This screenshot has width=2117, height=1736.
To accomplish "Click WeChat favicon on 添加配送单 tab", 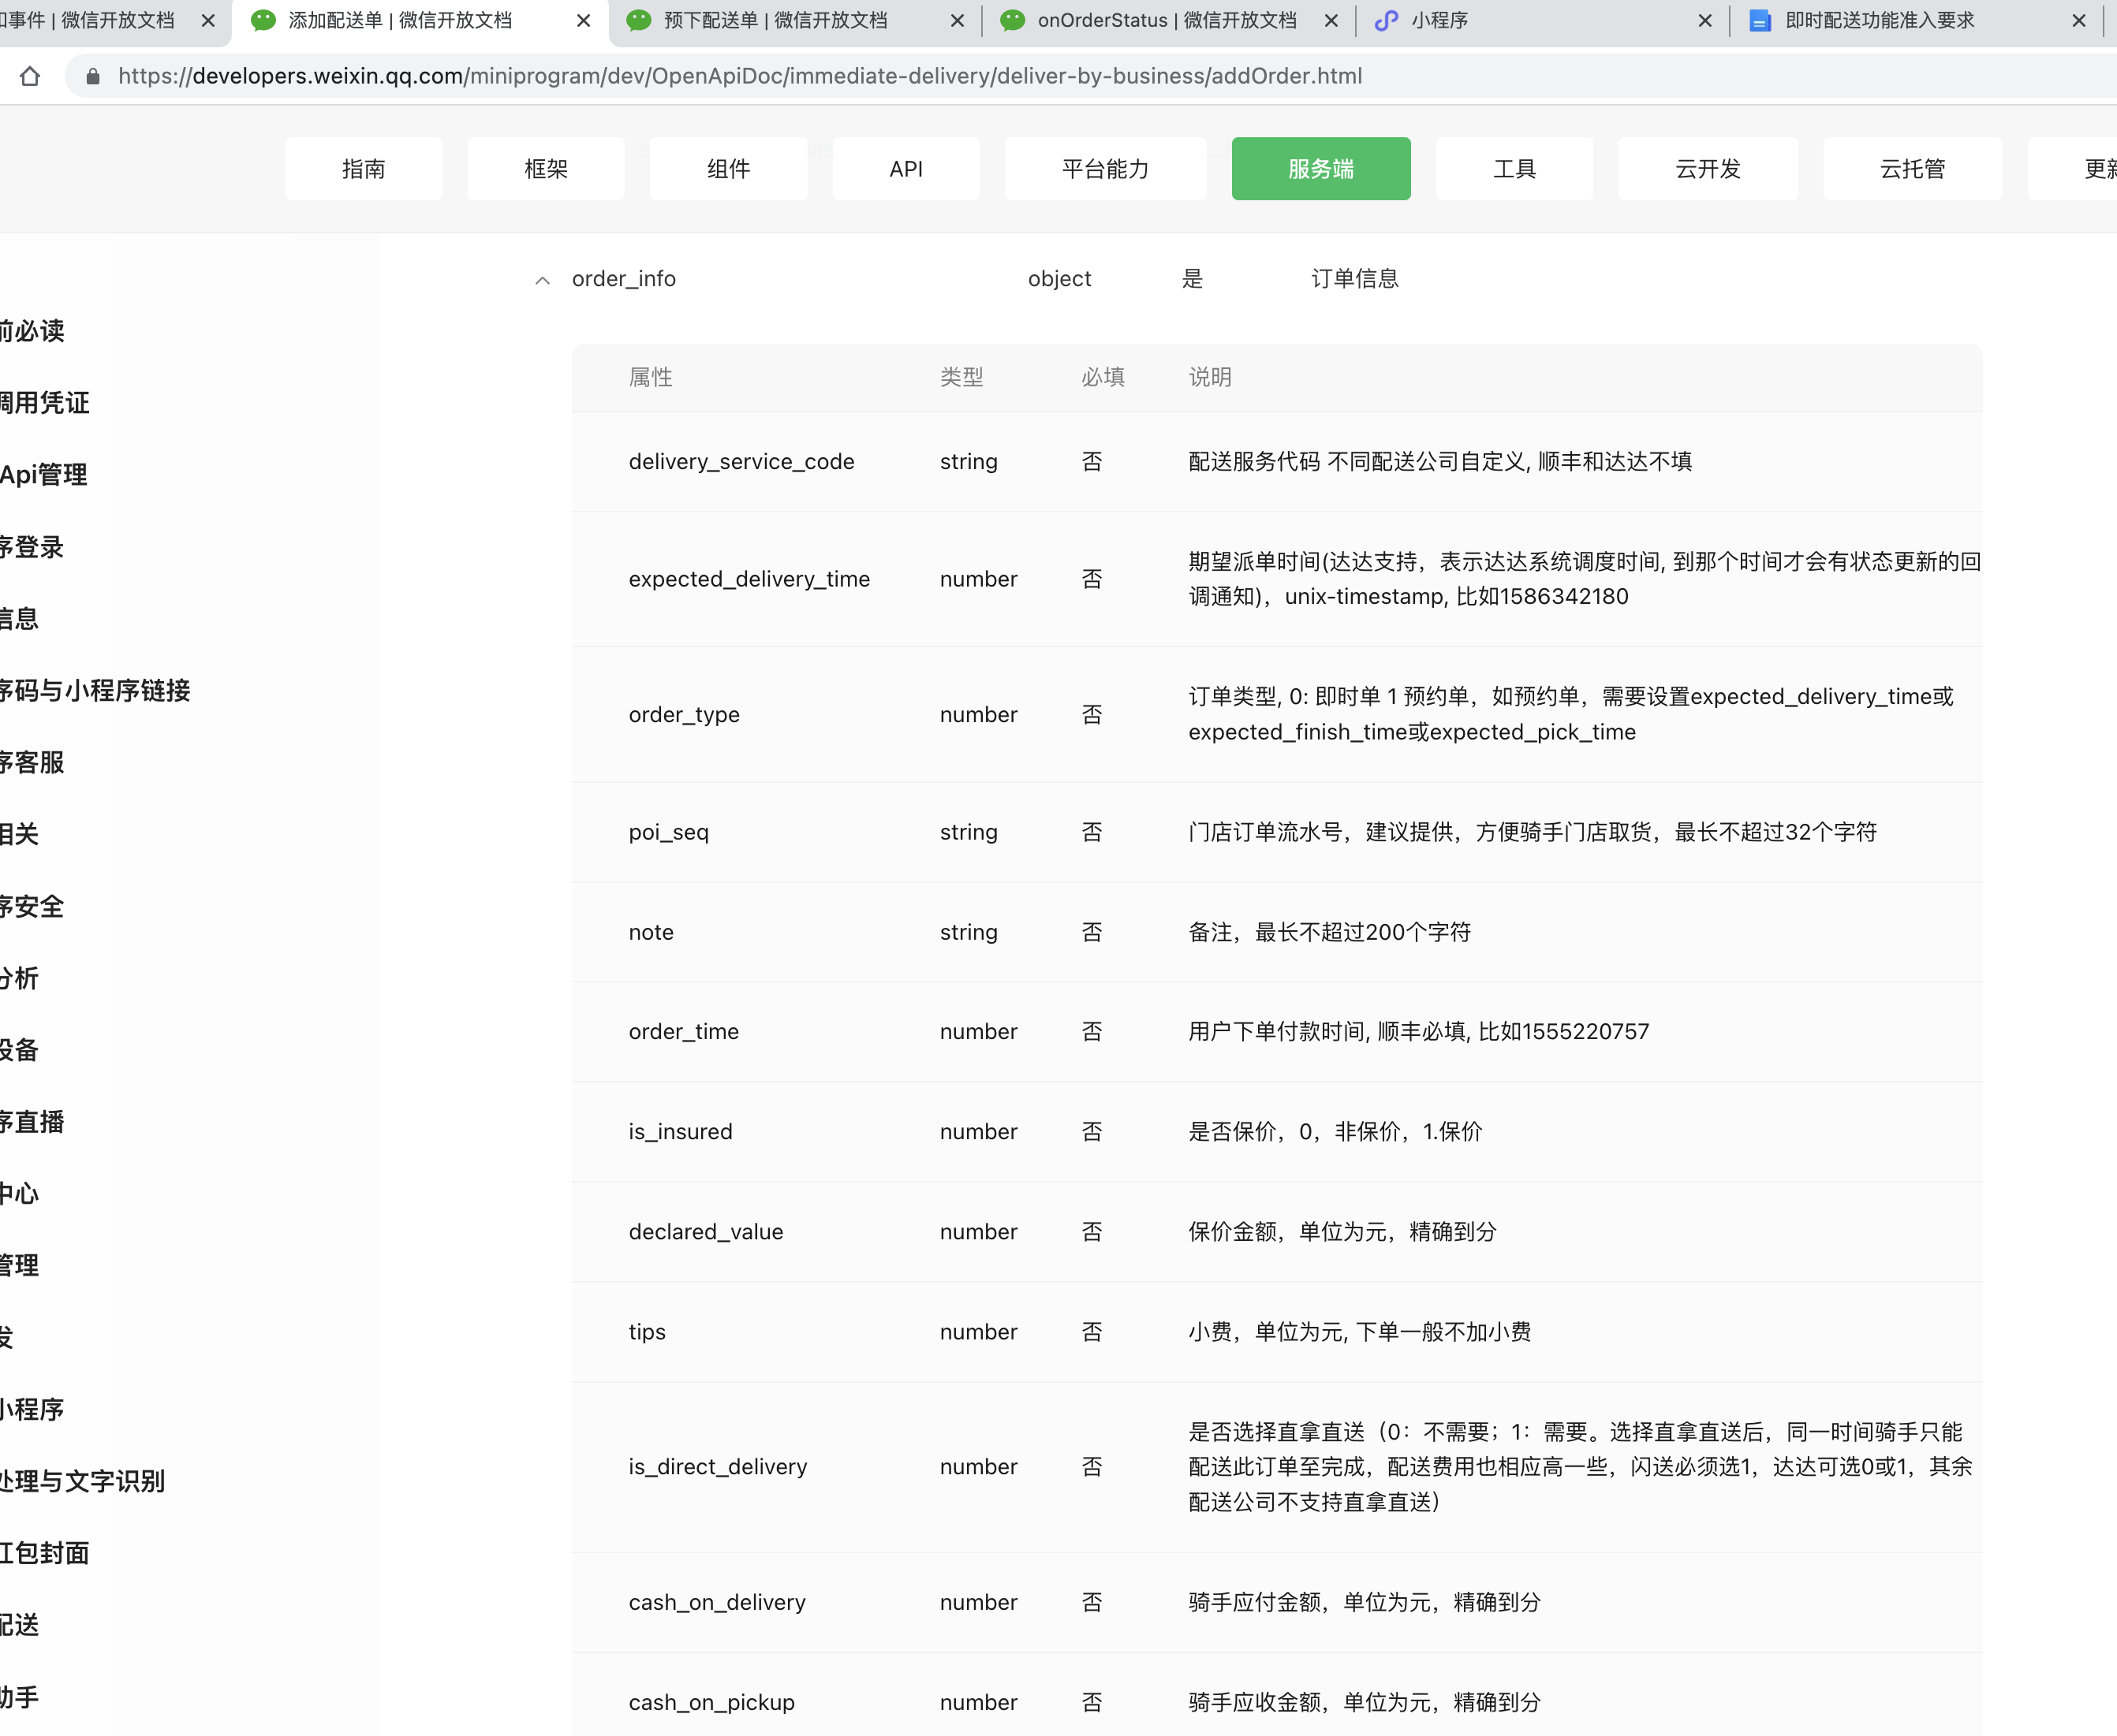I will [x=263, y=20].
